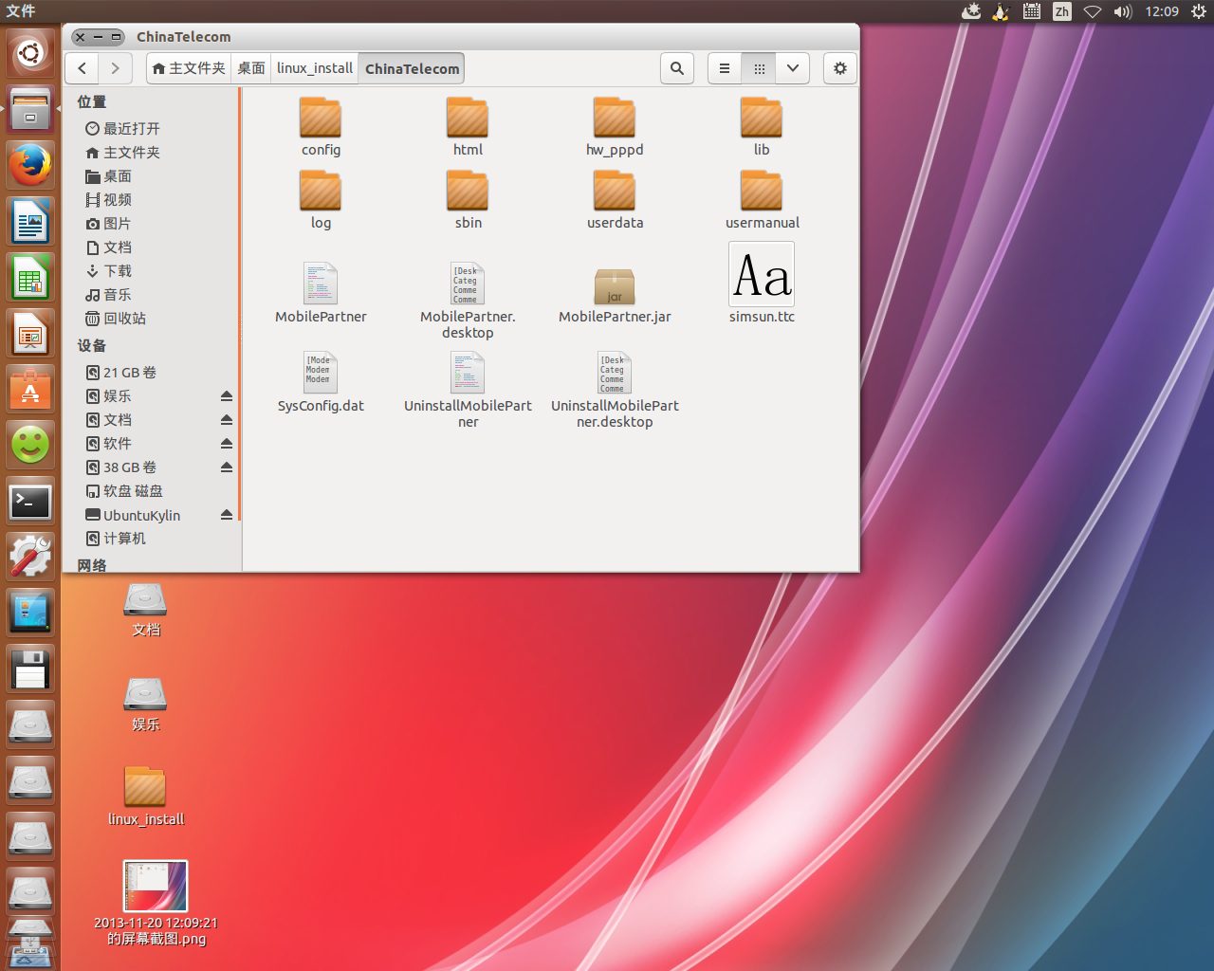The width and height of the screenshot is (1214, 971).
Task: Open the userdata folder
Action: point(615,199)
